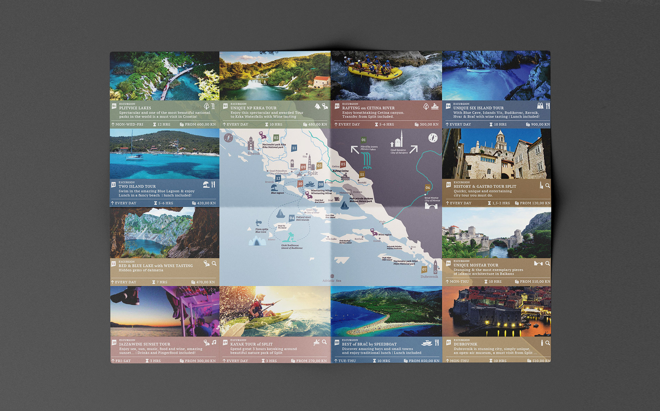Click the sunset boat party photo
This screenshot has height=411, width=660.
(x=165, y=311)
